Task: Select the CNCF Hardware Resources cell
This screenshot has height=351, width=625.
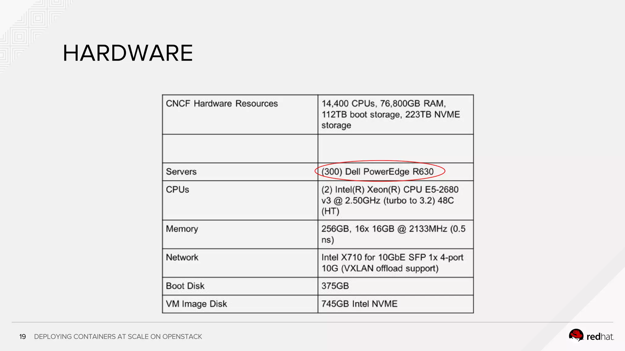Action: tap(222, 104)
